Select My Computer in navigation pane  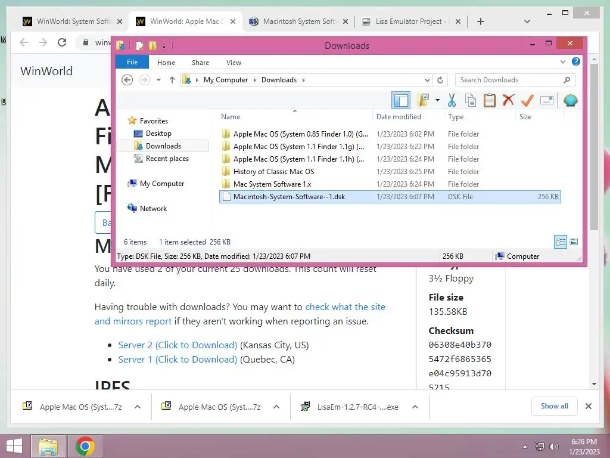[162, 184]
